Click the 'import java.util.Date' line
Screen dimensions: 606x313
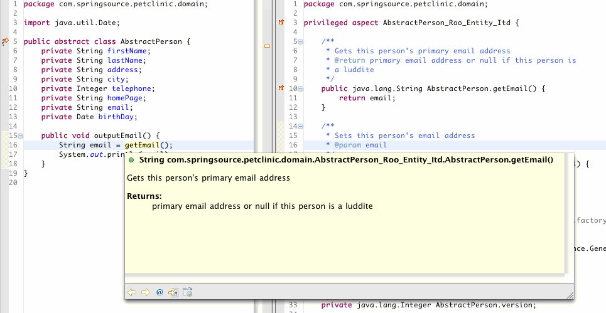[x=61, y=23]
